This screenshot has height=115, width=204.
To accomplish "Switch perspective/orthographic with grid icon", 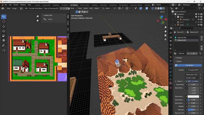I will pyautogui.click(x=165, y=39).
